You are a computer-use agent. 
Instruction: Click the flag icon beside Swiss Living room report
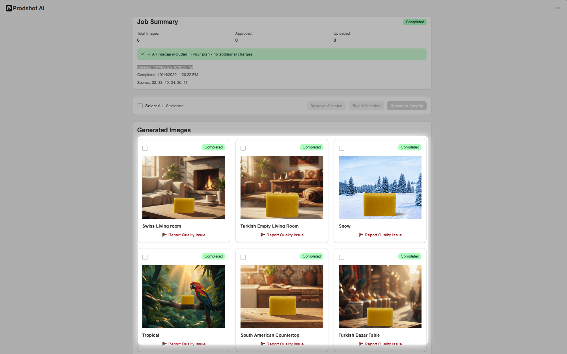pyautogui.click(x=164, y=235)
